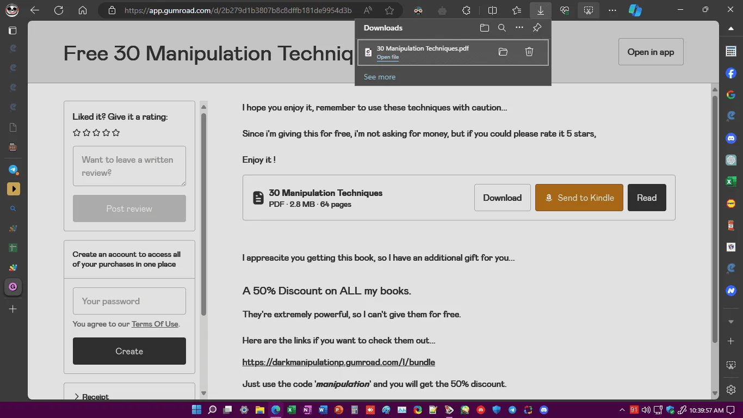This screenshot has width=743, height=418.
Task: Open the downloads folder from Downloads header
Action: 485,28
